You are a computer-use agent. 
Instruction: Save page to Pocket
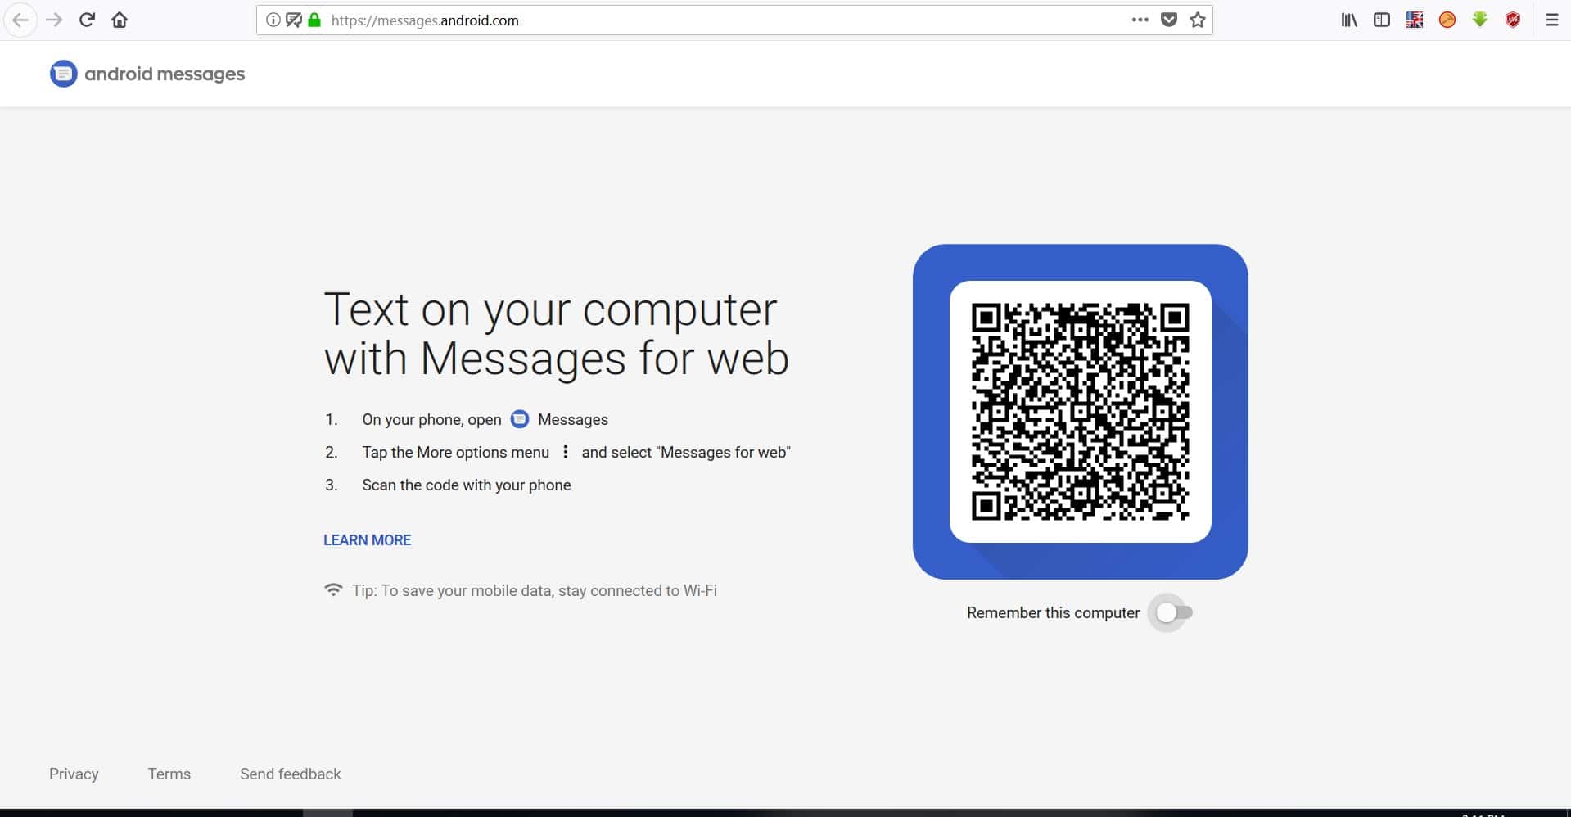point(1169,20)
